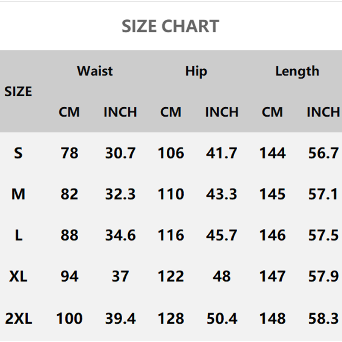Select the Waist column header

(95, 71)
